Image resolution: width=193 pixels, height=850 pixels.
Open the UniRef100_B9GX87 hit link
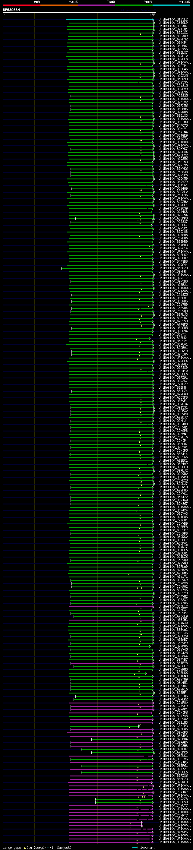tap(173, 26)
